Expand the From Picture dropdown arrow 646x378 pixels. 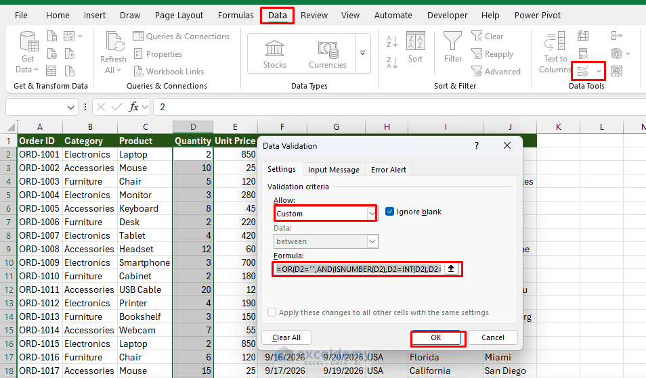81,37
